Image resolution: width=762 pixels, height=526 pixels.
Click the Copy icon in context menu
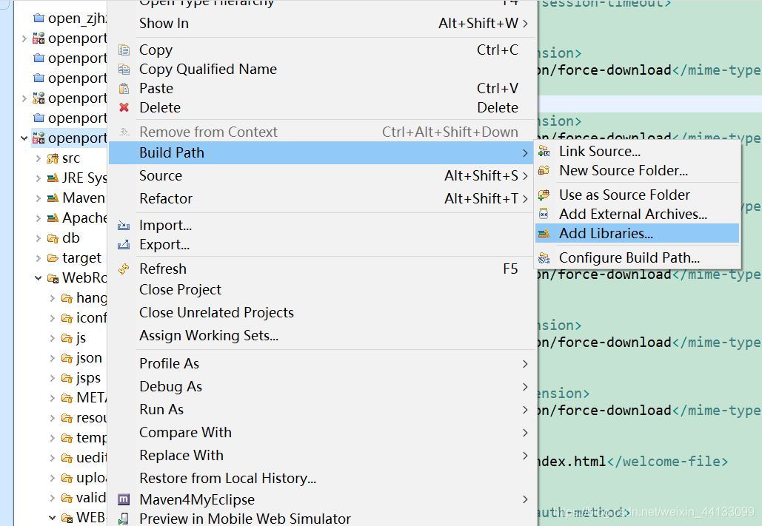tap(124, 50)
